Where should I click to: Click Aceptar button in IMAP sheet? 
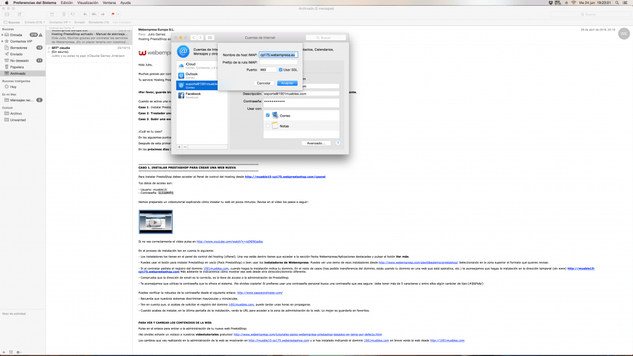287,83
